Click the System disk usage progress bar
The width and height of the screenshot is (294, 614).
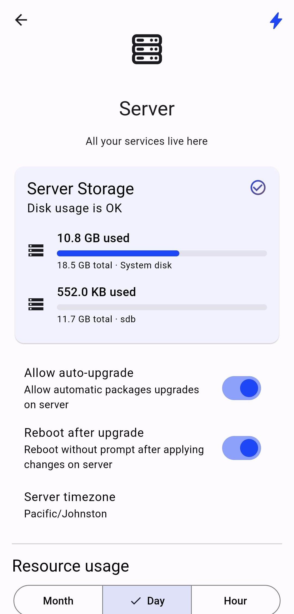[x=162, y=253]
